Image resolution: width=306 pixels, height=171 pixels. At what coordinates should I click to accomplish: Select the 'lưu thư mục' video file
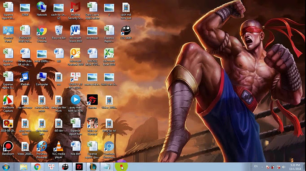coord(25,102)
